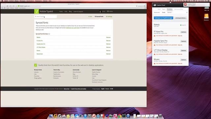Screen dimensions: 211x119
Task: Remove FF Kava Pro from synced fonts
Action: (x=108, y=41)
